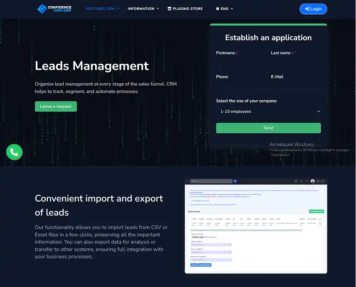Open the Import Leads screenshot thumbnail
This screenshot has width=356, height=287.
pos(256,225)
